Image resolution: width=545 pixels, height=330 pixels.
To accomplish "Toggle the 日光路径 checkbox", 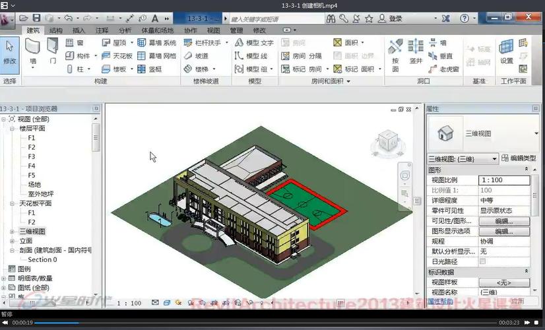I will pos(482,261).
